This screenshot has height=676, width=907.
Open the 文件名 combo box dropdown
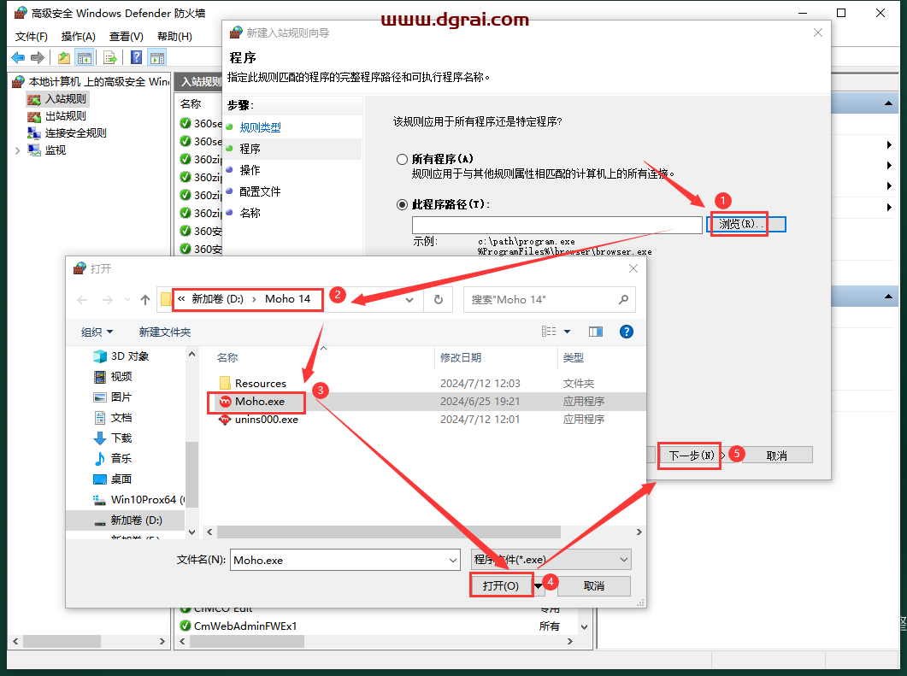click(x=453, y=560)
